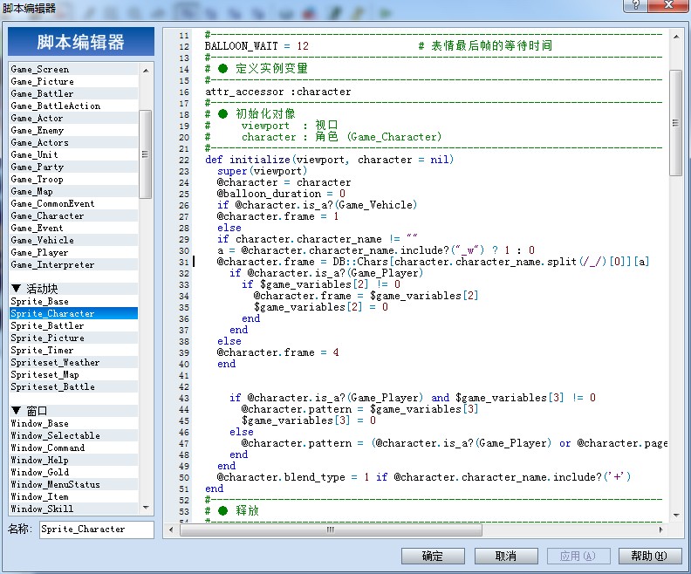Image resolution: width=691 pixels, height=574 pixels.
Task: Click horizontal scrollbar left arrow
Action: click(x=171, y=530)
